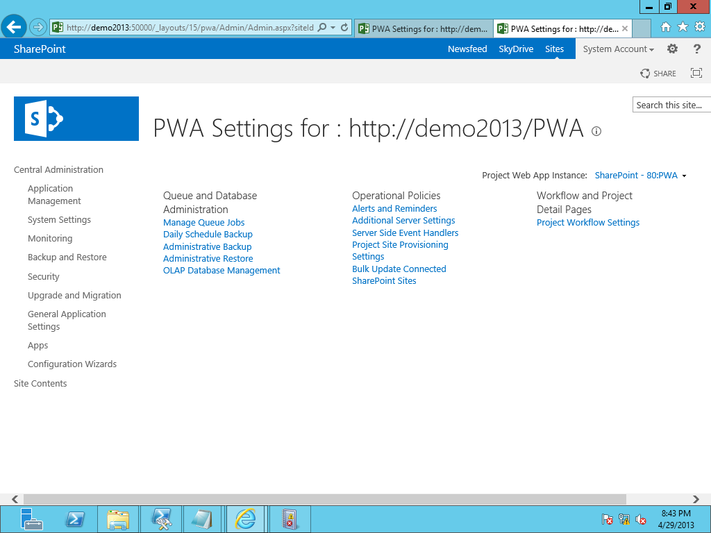The image size is (711, 533).
Task: Click the browser Forward arrow button
Action: (x=38, y=28)
